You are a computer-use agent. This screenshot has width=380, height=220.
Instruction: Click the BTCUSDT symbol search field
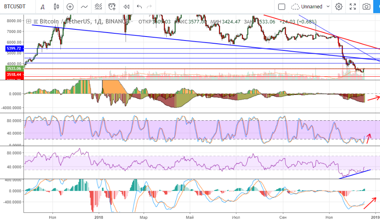click(15, 6)
